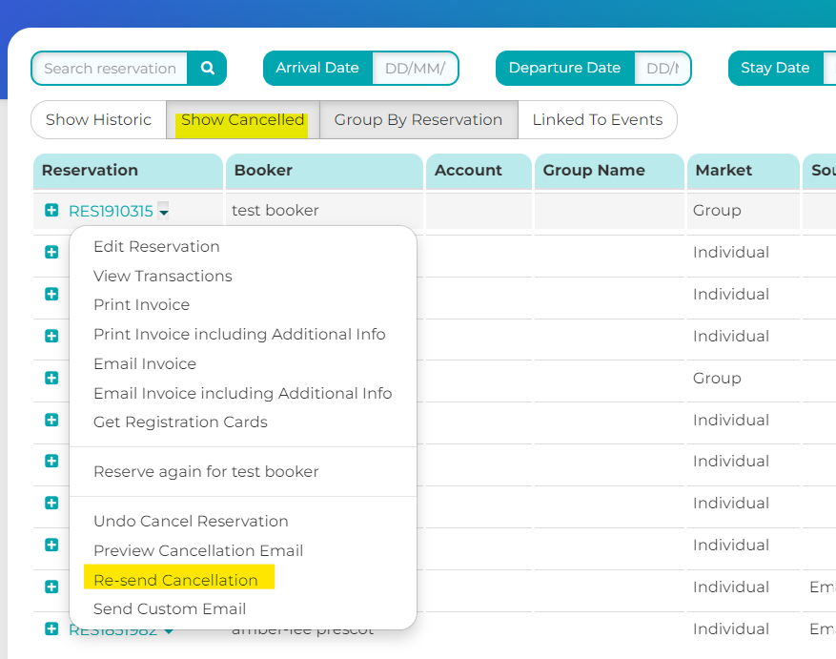836x659 pixels.
Task: Click the Departure Date label
Action: pyautogui.click(x=564, y=68)
